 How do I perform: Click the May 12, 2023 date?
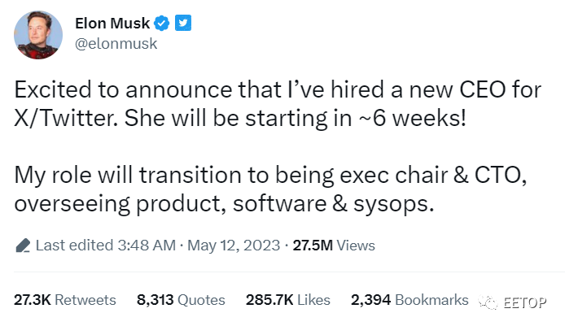point(234,246)
